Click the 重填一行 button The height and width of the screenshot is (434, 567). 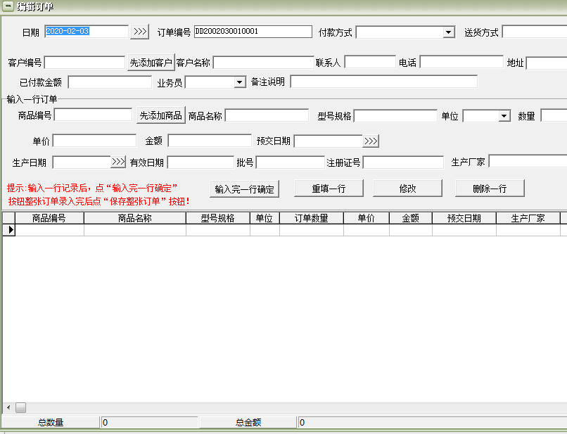coord(329,189)
